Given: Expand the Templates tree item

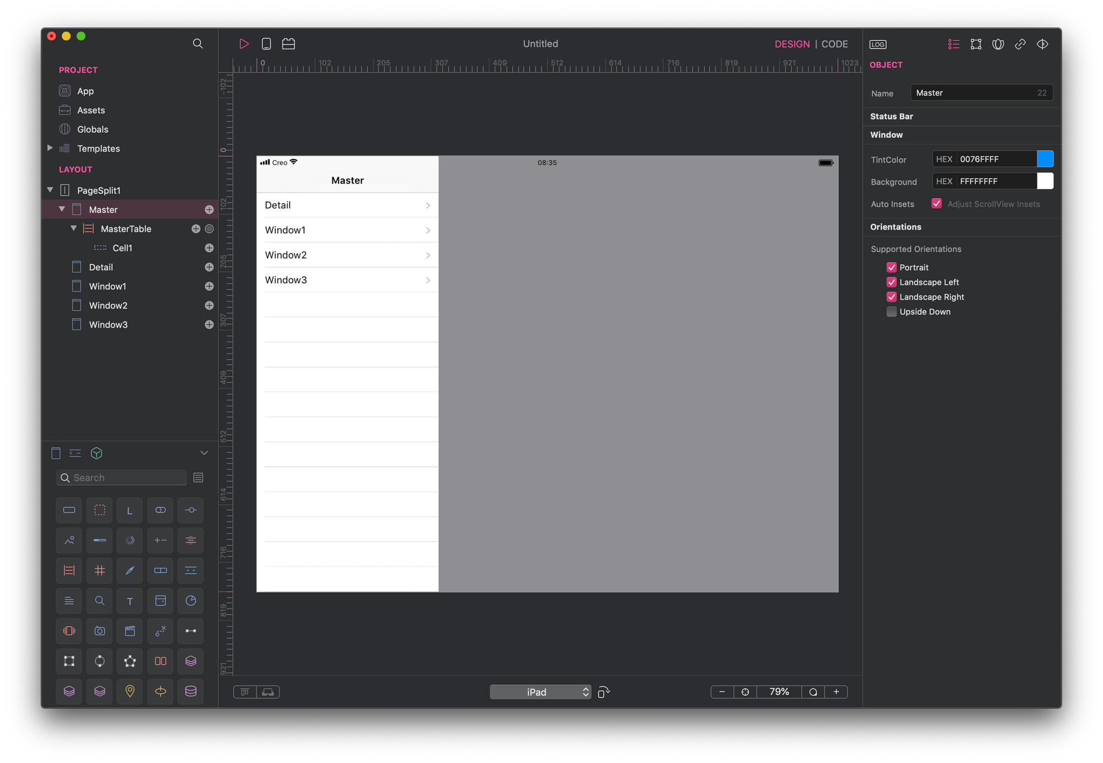Looking at the screenshot, I should (50, 148).
